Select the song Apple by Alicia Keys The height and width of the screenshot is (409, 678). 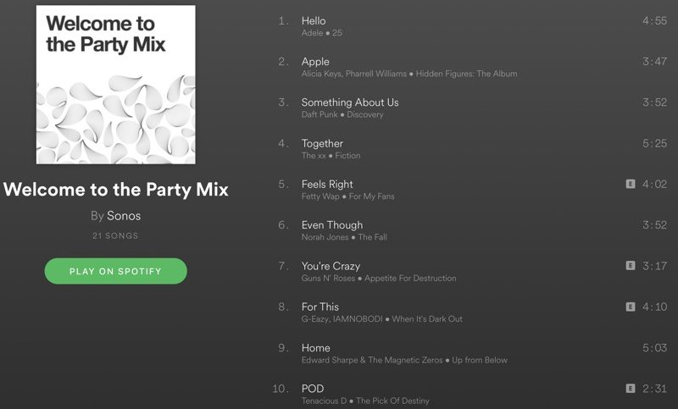pyautogui.click(x=472, y=68)
